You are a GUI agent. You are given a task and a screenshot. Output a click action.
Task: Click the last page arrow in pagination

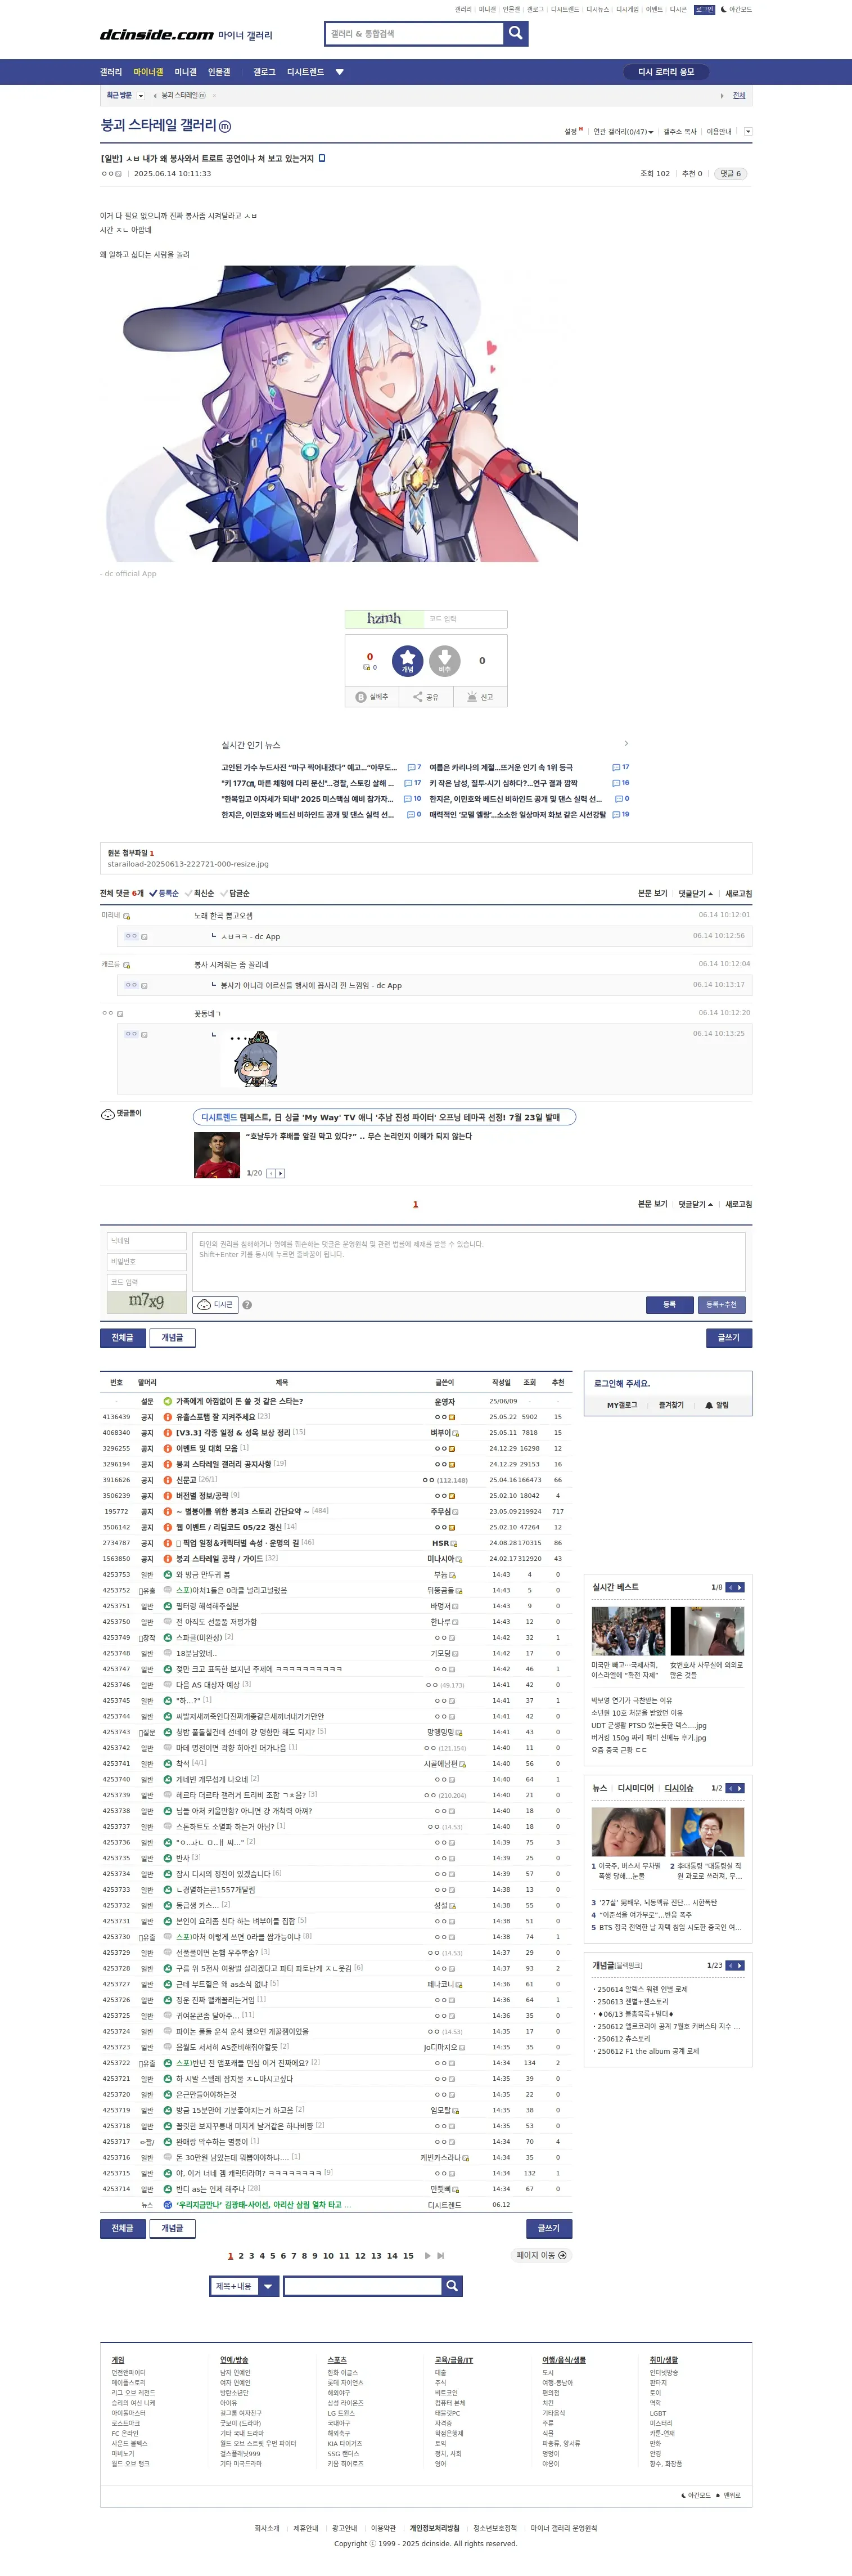[440, 2256]
